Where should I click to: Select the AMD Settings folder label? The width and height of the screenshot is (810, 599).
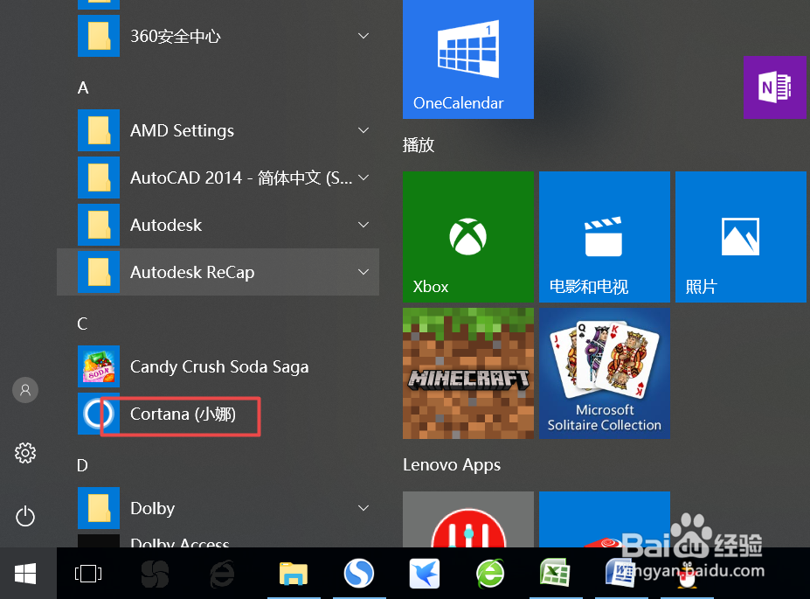[182, 130]
